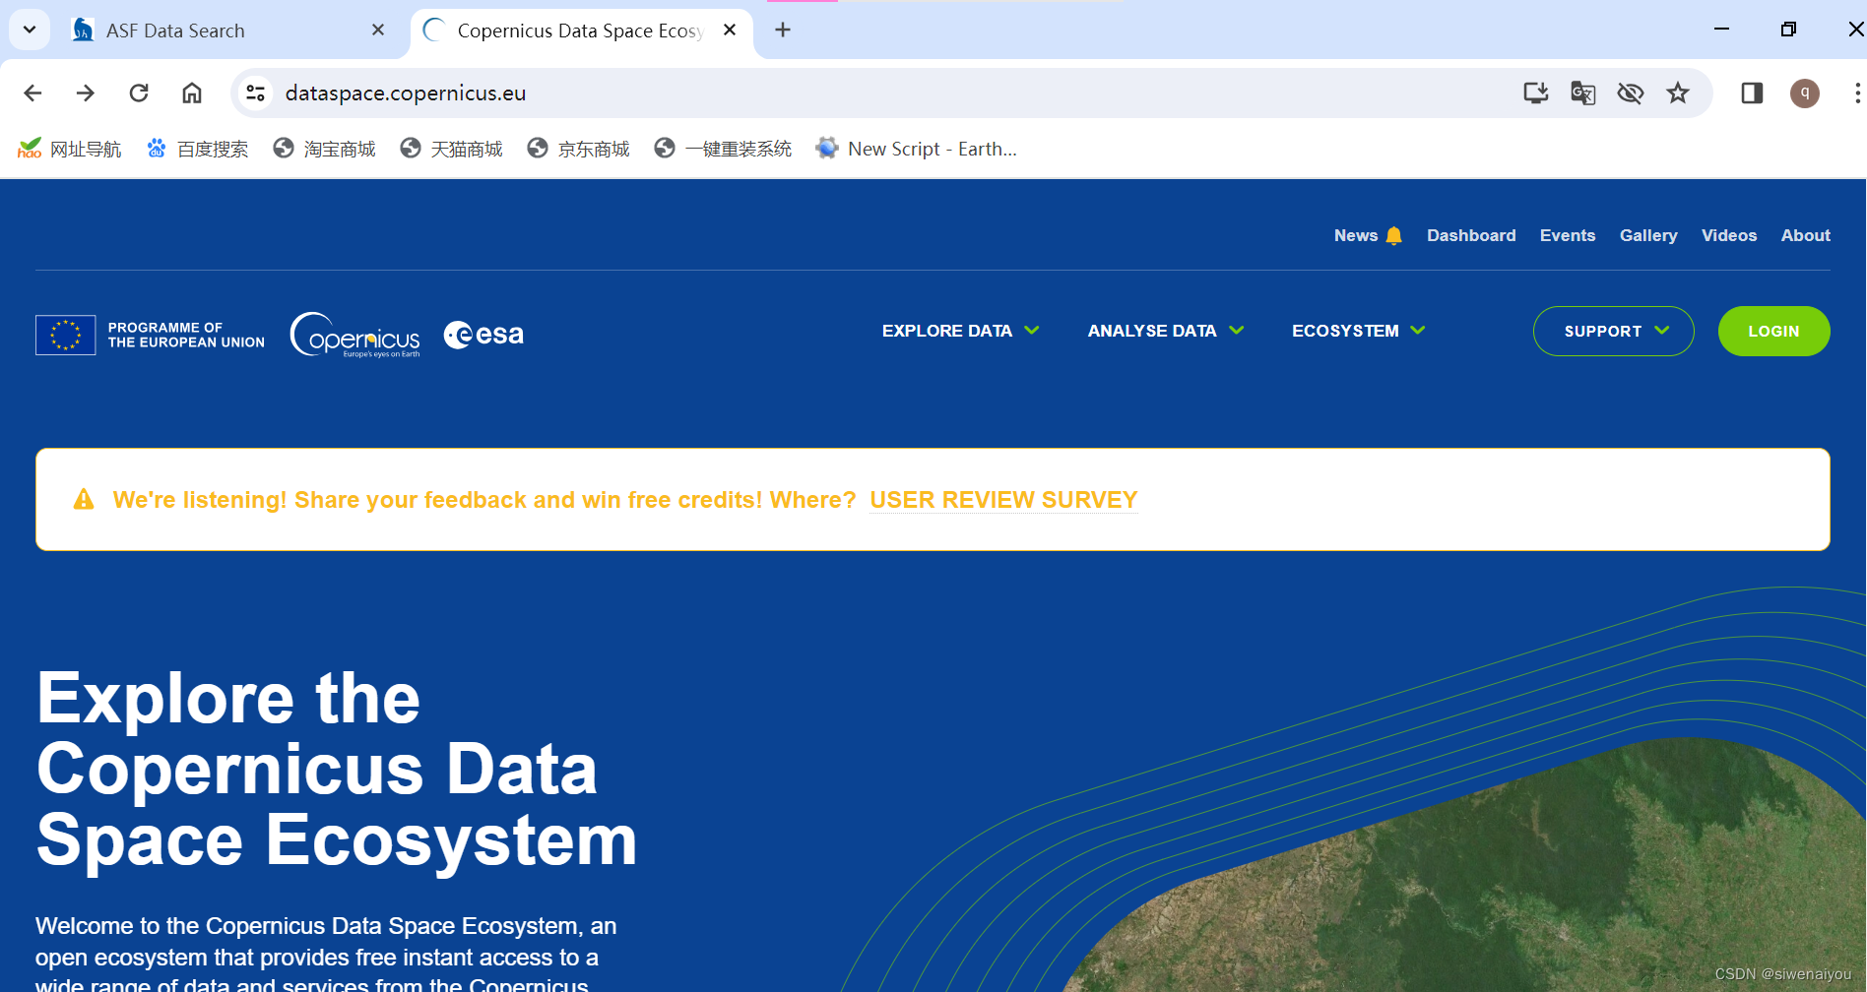The height and width of the screenshot is (992, 1867).
Task: Open the Videos page
Action: (1729, 235)
